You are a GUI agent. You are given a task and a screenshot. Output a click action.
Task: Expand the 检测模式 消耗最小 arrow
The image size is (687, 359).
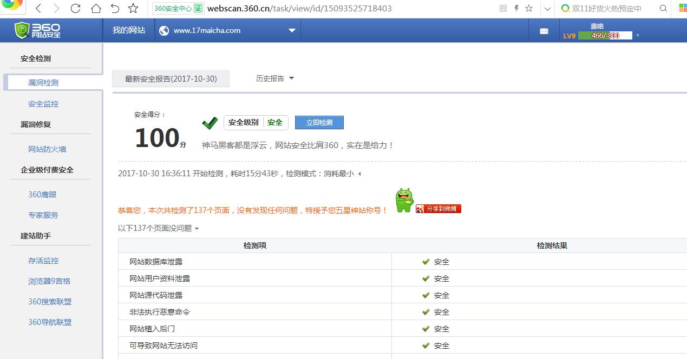pos(359,174)
